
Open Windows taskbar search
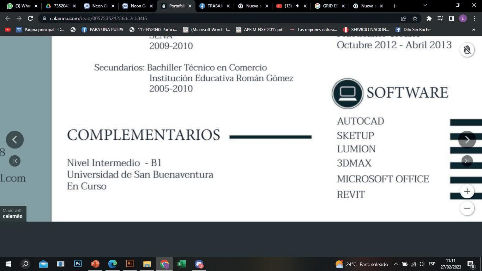[25, 264]
